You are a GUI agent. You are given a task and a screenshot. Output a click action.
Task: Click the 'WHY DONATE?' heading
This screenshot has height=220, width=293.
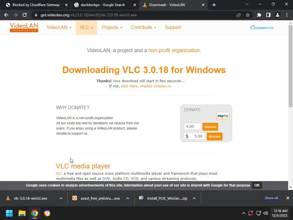73,108
